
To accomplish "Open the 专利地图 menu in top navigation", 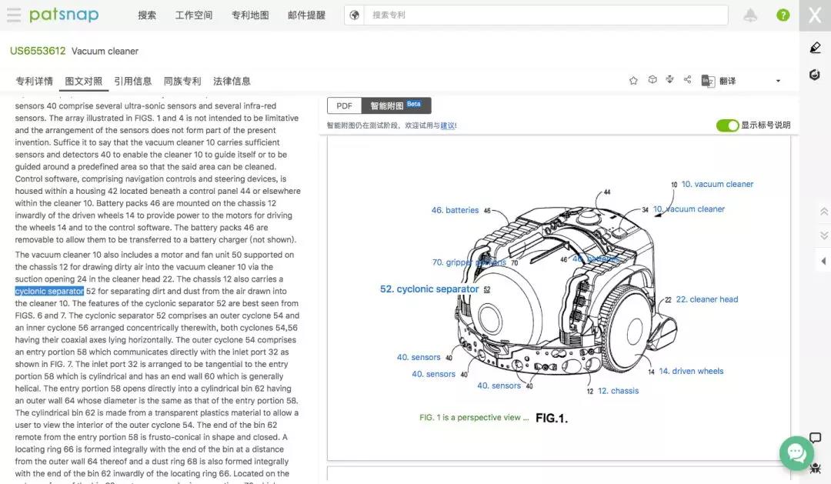I will [x=250, y=15].
